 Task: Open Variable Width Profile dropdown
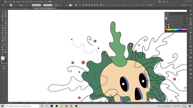(42, 5)
